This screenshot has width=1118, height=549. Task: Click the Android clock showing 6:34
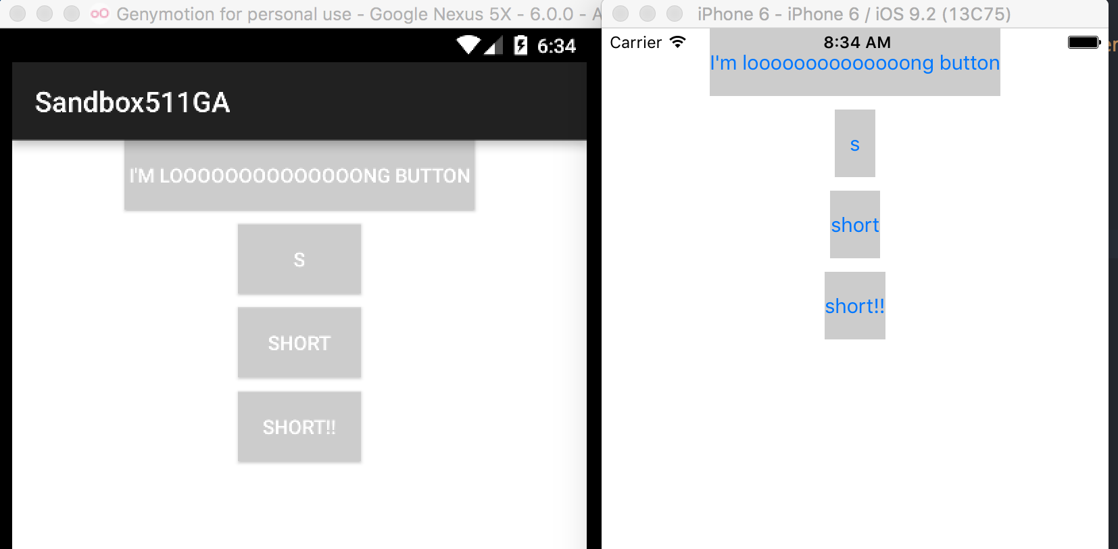[x=556, y=45]
